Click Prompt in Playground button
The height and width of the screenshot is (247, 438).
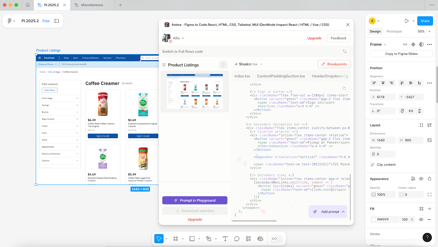tap(195, 200)
